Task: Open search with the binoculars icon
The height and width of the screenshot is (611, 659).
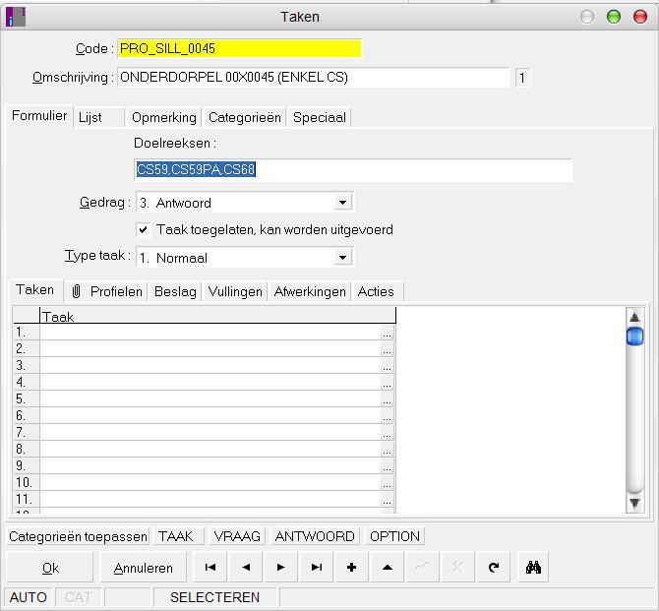Action: click(x=533, y=568)
